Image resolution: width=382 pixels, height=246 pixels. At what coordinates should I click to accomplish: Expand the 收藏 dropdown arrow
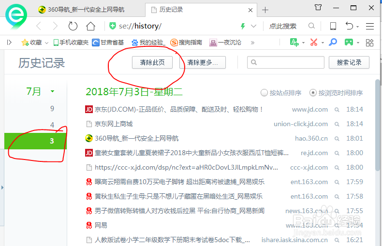point(47,43)
